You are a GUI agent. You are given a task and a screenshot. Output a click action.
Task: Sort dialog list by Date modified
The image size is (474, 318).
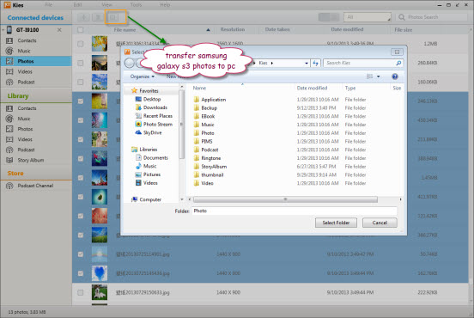pyautogui.click(x=312, y=88)
